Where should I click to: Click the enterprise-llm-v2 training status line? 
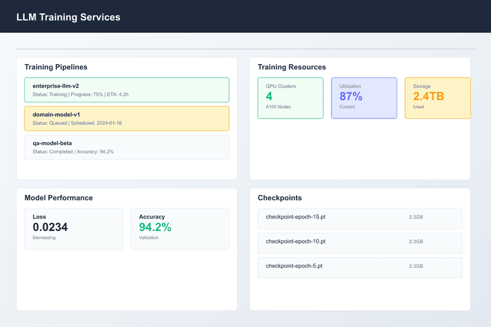[x=82, y=95]
